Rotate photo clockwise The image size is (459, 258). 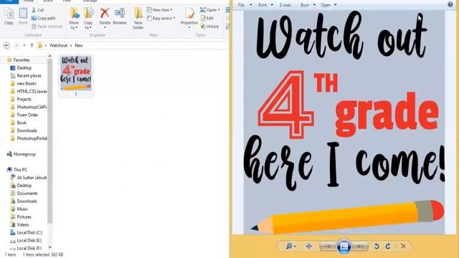(388, 247)
